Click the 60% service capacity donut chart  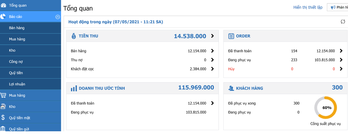(326, 108)
